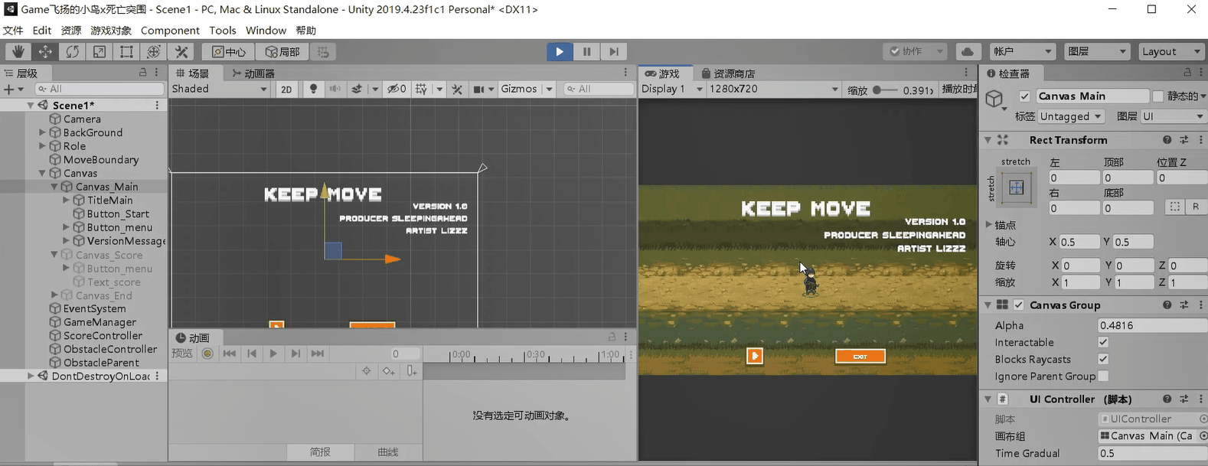1208x466 pixels.
Task: Toggle 2D mode in scene view
Action: 286,89
